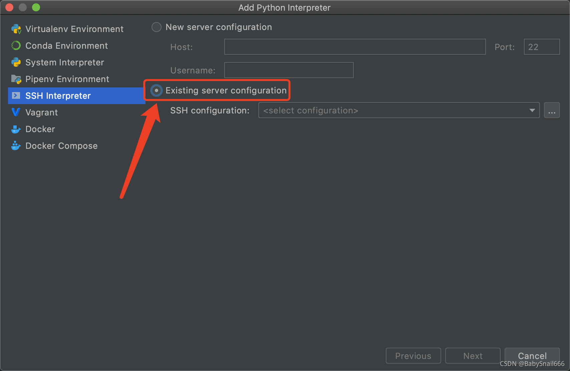Open SSH configurations via the ellipsis button
The image size is (570, 371).
tap(552, 110)
